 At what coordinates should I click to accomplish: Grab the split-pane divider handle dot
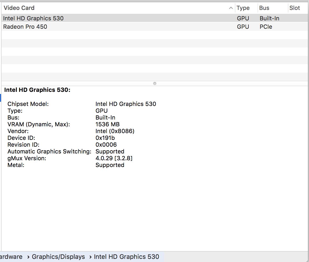pyautogui.click(x=155, y=84)
